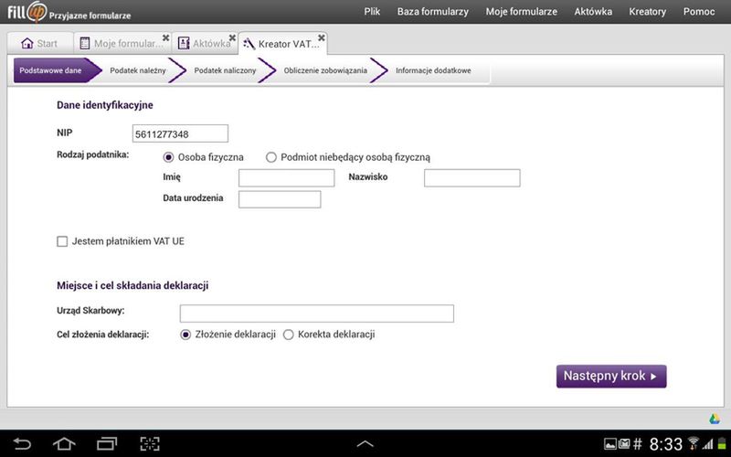Tap the gallery notification icon
This screenshot has width=731, height=457.
pyautogui.click(x=609, y=444)
